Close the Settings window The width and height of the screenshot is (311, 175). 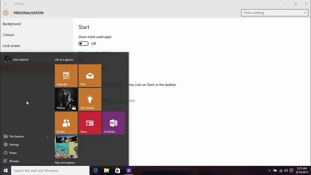pyautogui.click(x=306, y=3)
